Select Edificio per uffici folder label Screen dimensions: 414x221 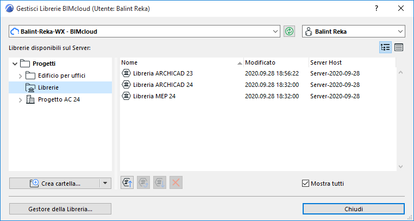point(61,75)
